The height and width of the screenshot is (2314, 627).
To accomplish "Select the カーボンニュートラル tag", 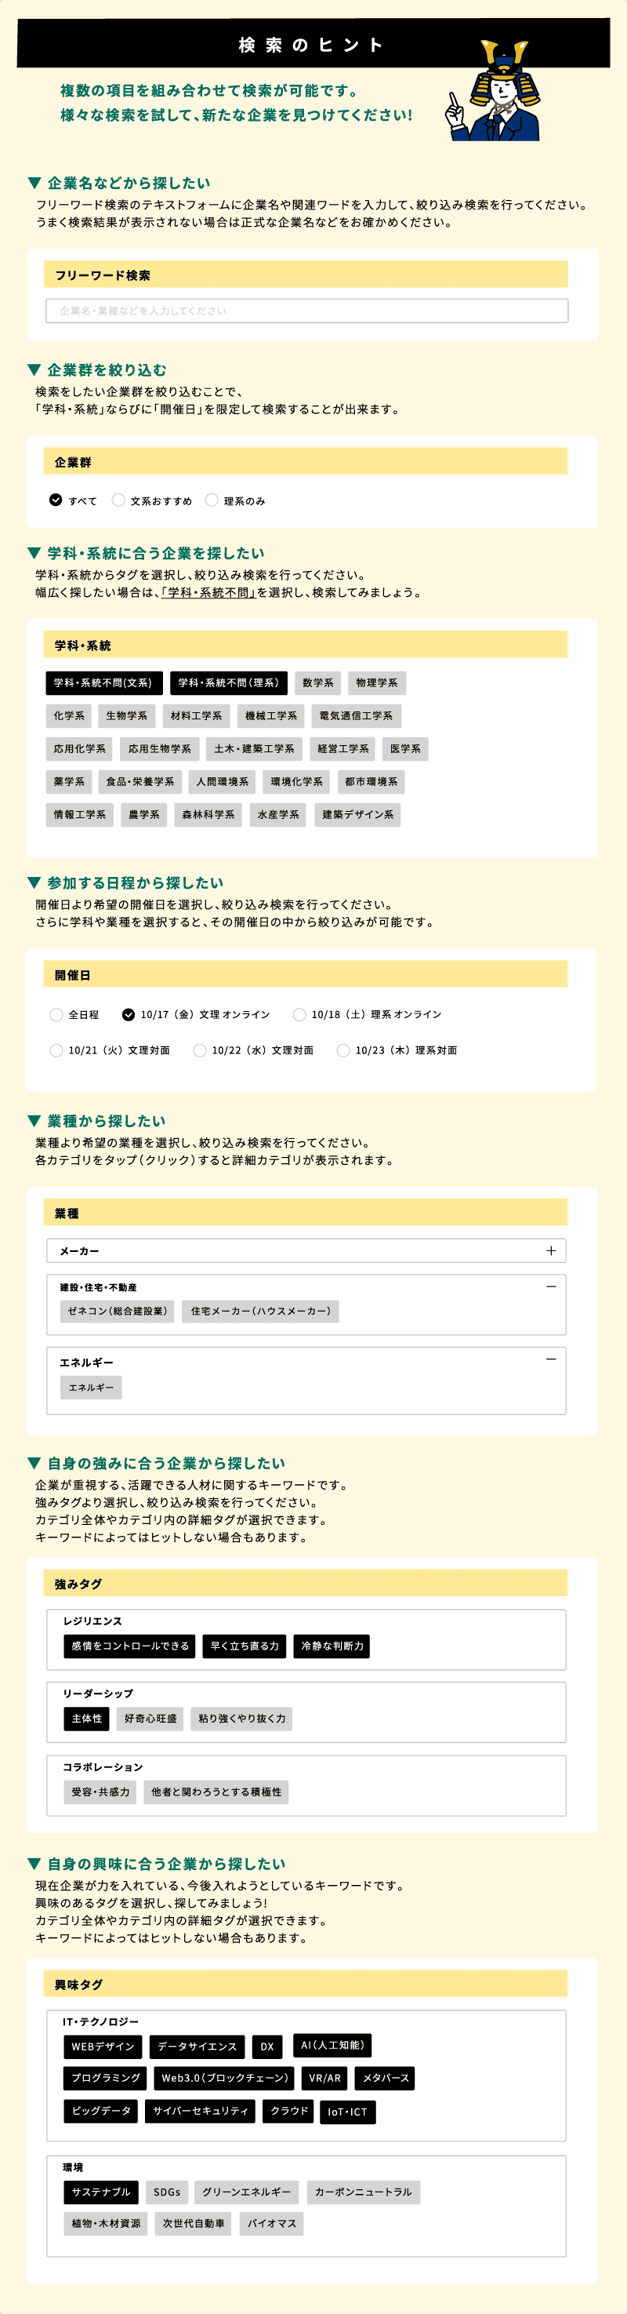I will point(364,2192).
